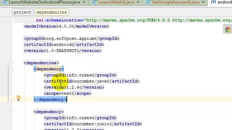Click the modelVersion 4.0.0 line
Viewport: 232px width, 130px height.
pyautogui.click(x=66, y=26)
